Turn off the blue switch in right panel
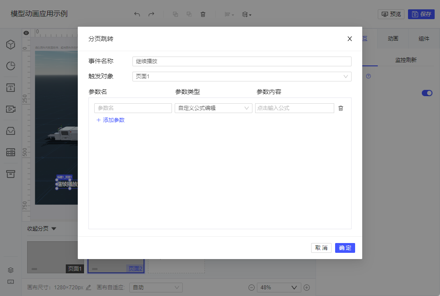 pos(427,93)
